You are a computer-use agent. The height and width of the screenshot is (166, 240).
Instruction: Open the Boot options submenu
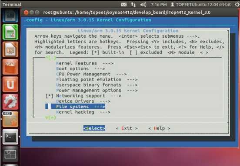click(x=80, y=68)
